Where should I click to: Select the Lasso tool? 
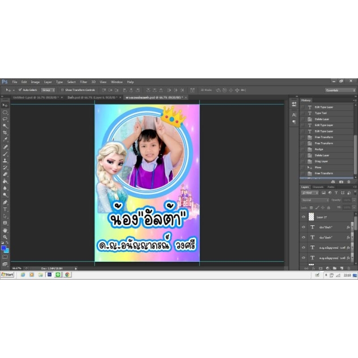tap(5, 119)
